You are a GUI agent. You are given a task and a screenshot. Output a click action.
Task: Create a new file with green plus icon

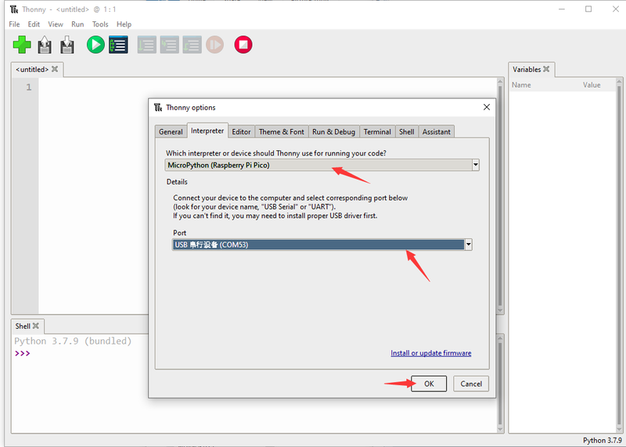click(x=22, y=45)
